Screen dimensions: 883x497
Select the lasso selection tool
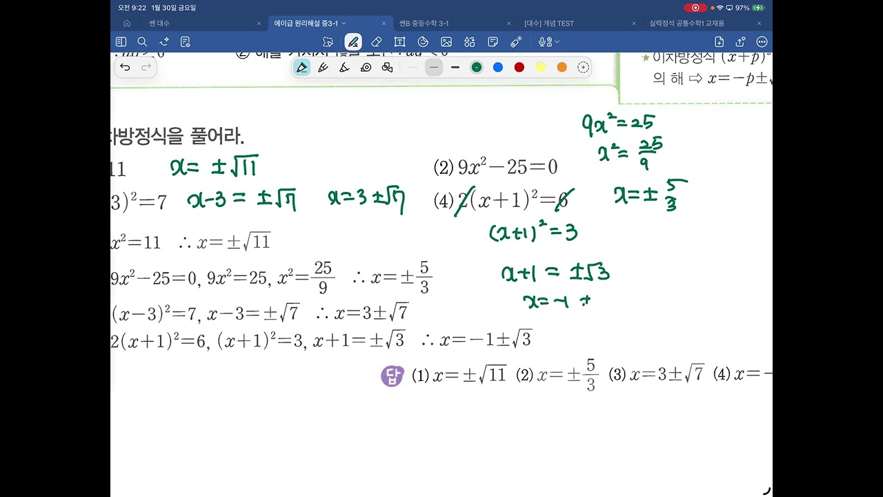click(328, 42)
